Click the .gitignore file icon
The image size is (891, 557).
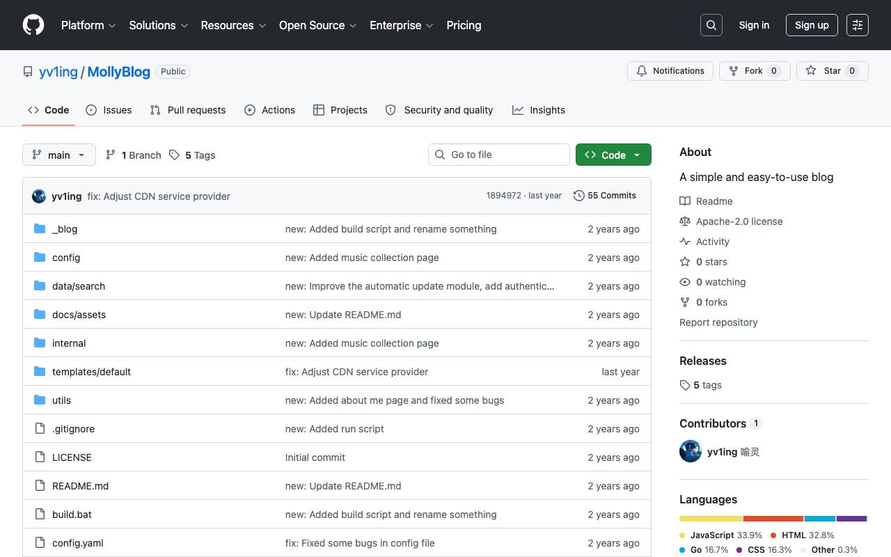40,429
